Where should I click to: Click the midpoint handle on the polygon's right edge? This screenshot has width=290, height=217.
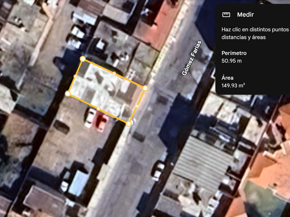click(137, 106)
